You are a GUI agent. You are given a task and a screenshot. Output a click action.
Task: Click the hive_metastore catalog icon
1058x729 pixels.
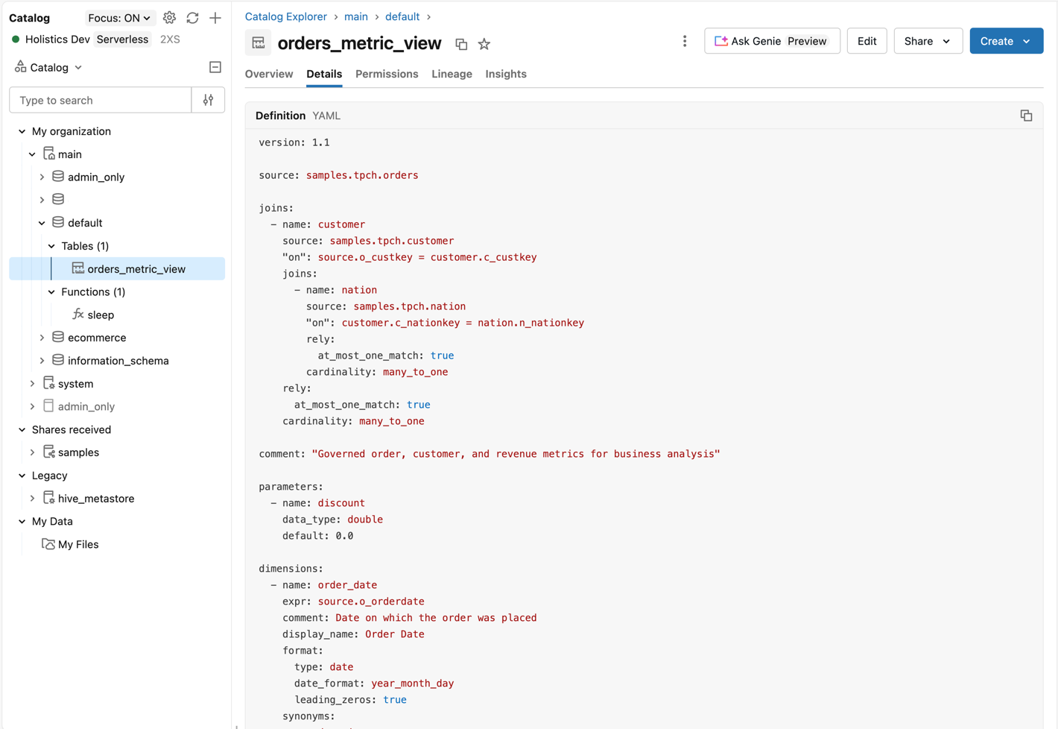click(x=49, y=498)
